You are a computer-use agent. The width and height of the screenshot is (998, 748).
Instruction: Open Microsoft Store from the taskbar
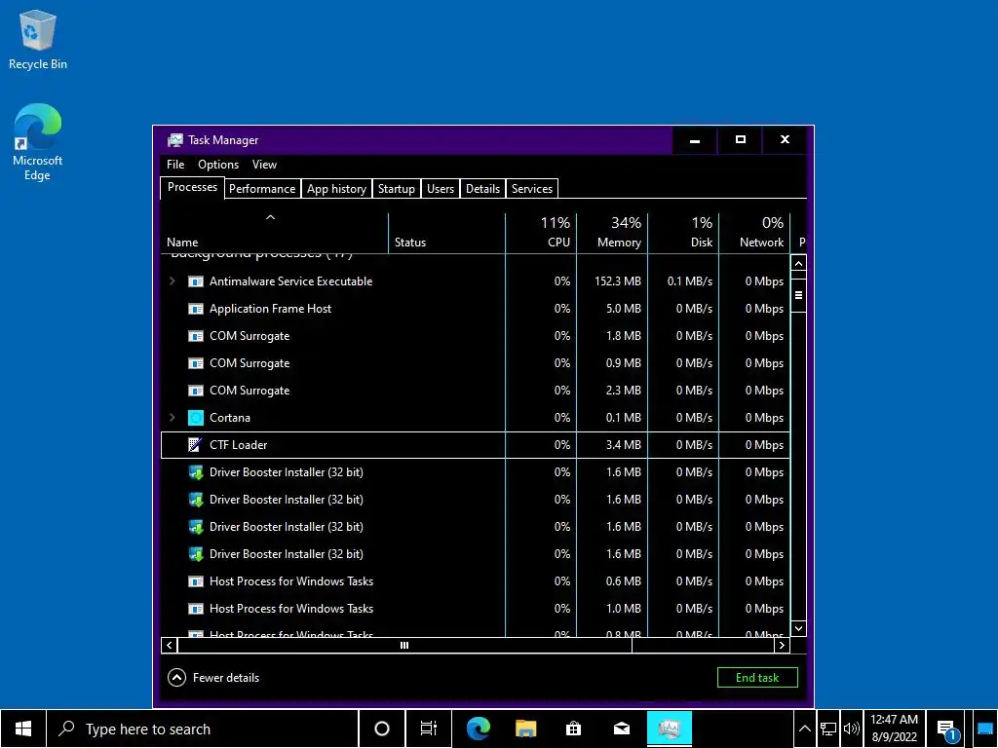(573, 729)
